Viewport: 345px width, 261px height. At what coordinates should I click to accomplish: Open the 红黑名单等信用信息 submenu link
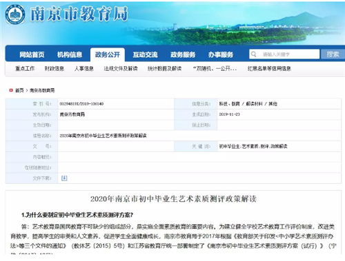click(269, 68)
